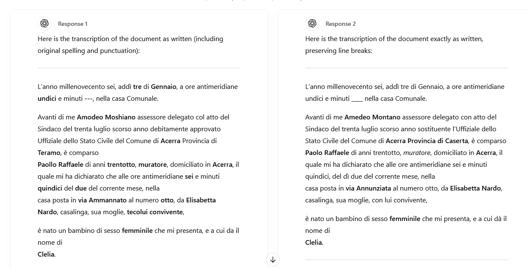528x268 pixels.
Task: Click the bold word femminile in Response 1
Action: coord(137,230)
